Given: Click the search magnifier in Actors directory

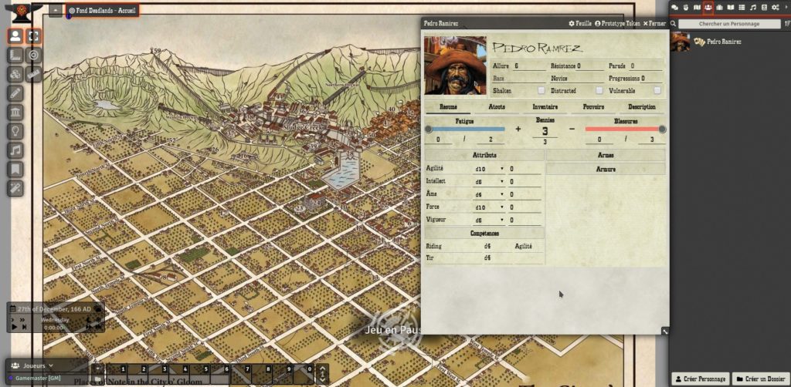Looking at the screenshot, I should point(674,24).
